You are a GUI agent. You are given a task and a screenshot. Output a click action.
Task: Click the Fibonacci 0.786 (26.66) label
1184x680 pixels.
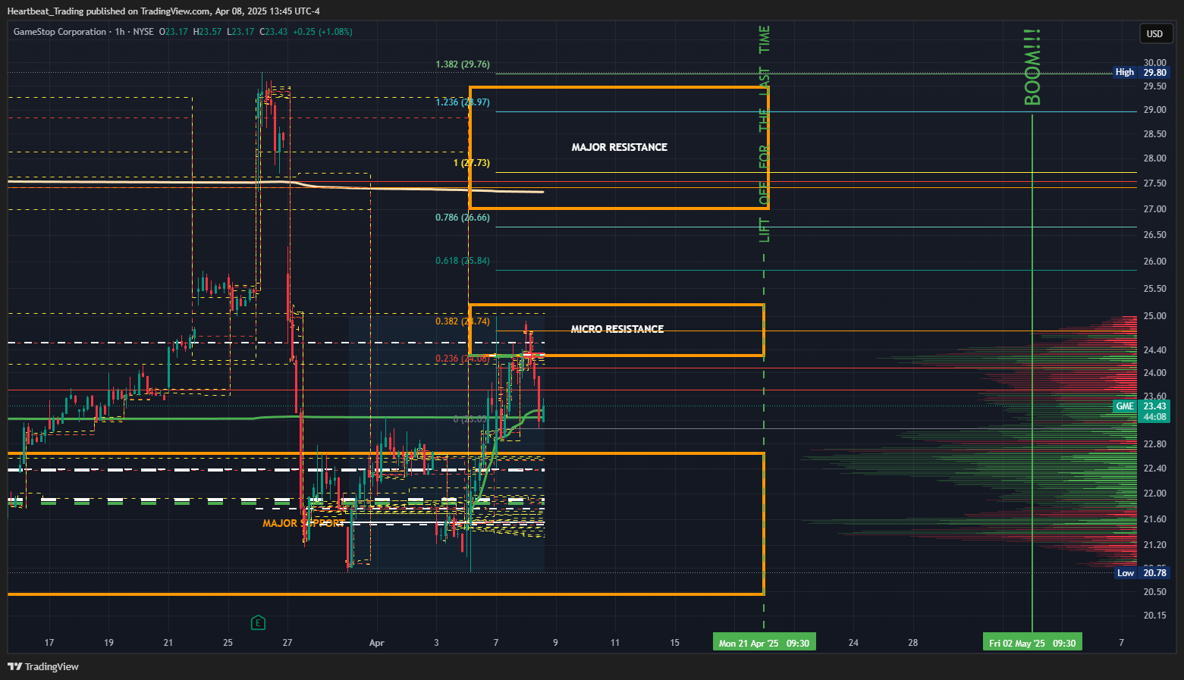click(463, 218)
